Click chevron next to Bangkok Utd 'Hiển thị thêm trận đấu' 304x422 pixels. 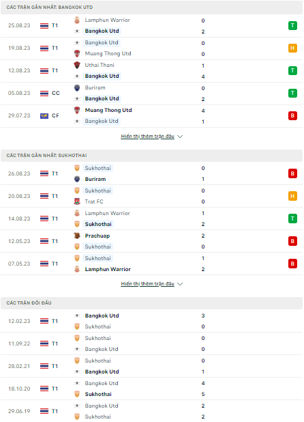click(x=180, y=137)
